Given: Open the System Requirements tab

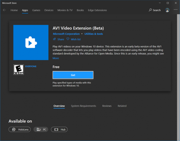Looking at the screenshot, I should 83,106.
